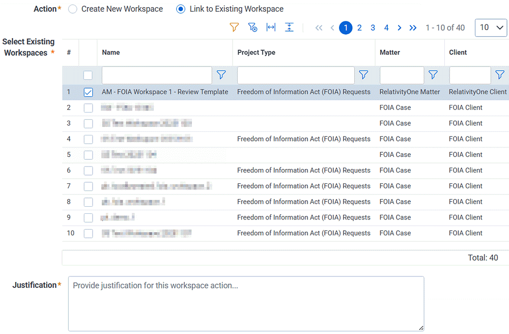Click the Project Type column filter funnel icon
Screen dimensions: 509x334
[364, 75]
